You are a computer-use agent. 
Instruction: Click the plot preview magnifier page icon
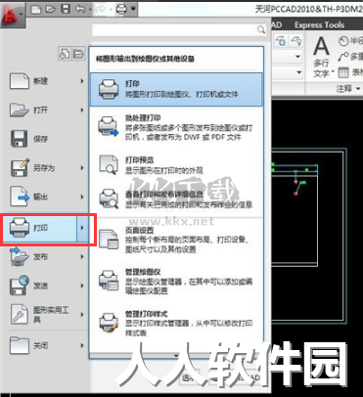[x=109, y=164]
